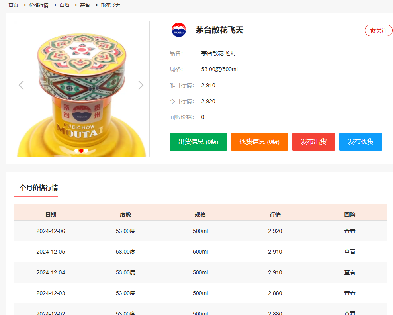
Task: Click the Moutai bottle product image
Action: [x=82, y=89]
